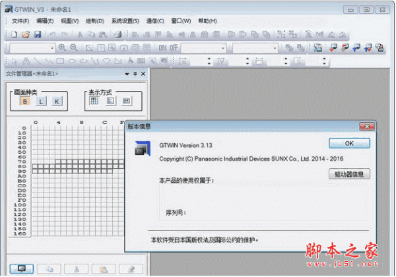Save the project using the floppy disk icon
Viewport: 396px width, 277px height.
[38, 34]
